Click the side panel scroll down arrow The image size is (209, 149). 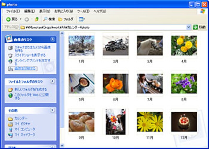pos(62,145)
